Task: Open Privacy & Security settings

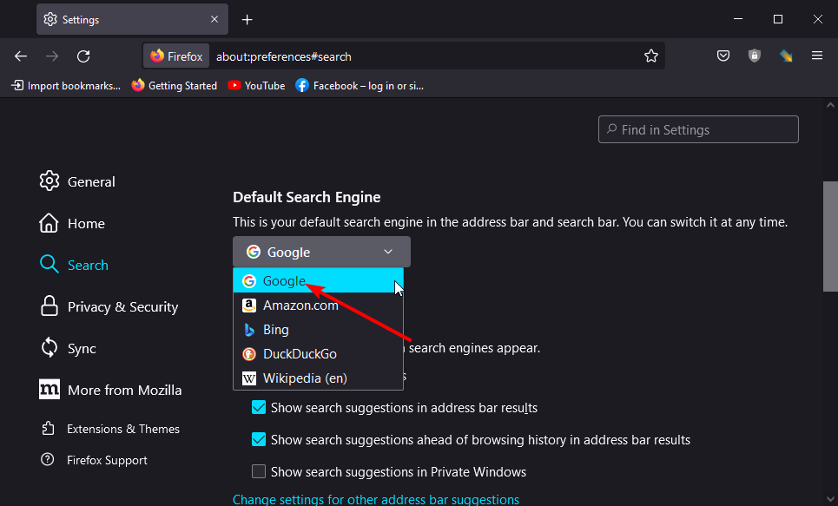Action: [109, 306]
